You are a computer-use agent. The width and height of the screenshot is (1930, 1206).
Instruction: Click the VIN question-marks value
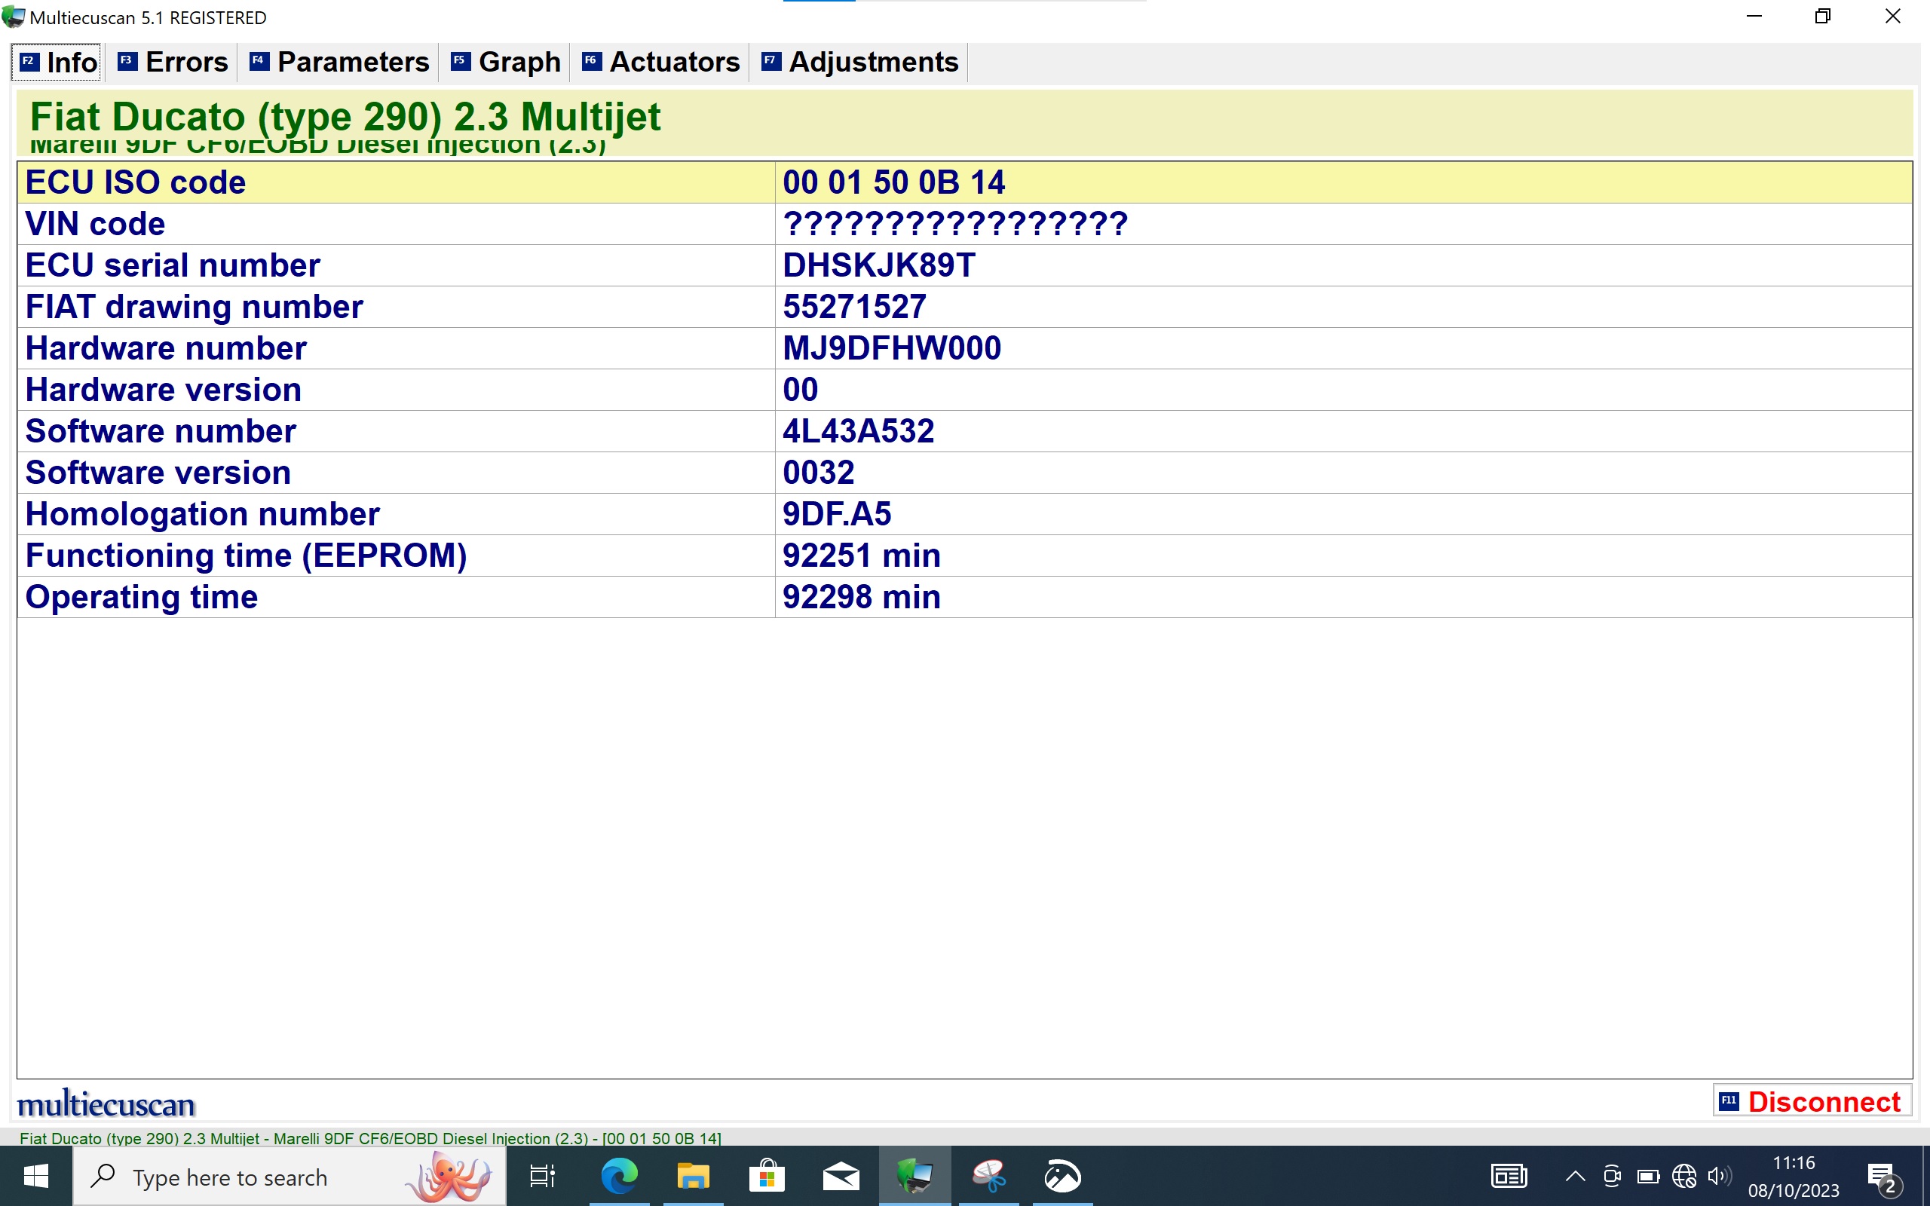pyautogui.click(x=954, y=224)
